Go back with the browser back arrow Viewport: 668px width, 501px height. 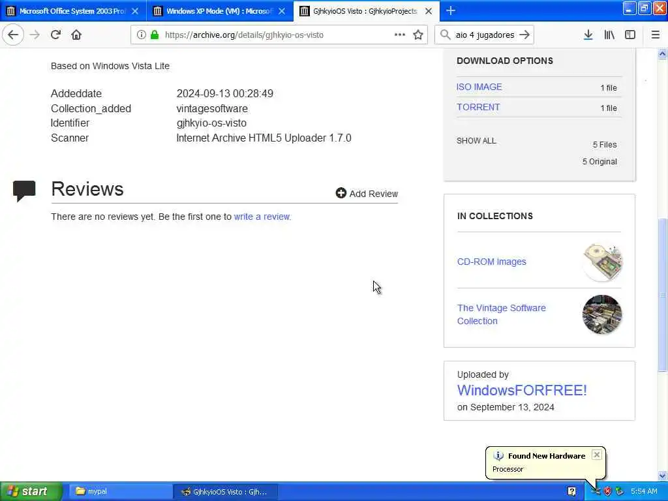(13, 35)
